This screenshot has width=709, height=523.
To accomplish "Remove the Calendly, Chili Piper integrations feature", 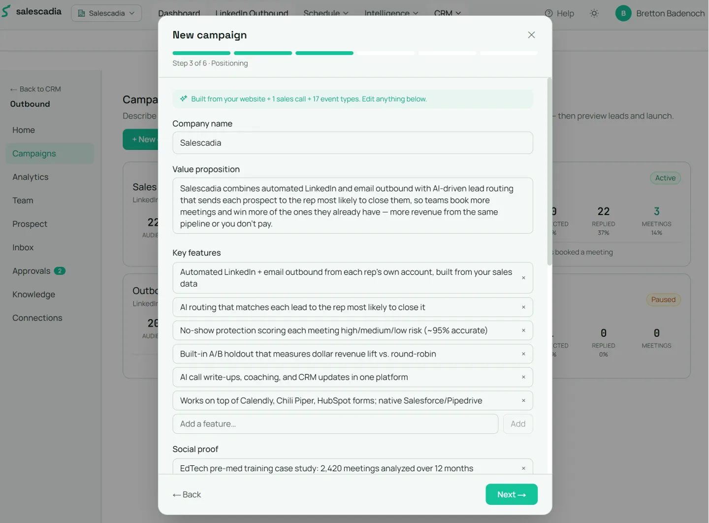I will (523, 401).
